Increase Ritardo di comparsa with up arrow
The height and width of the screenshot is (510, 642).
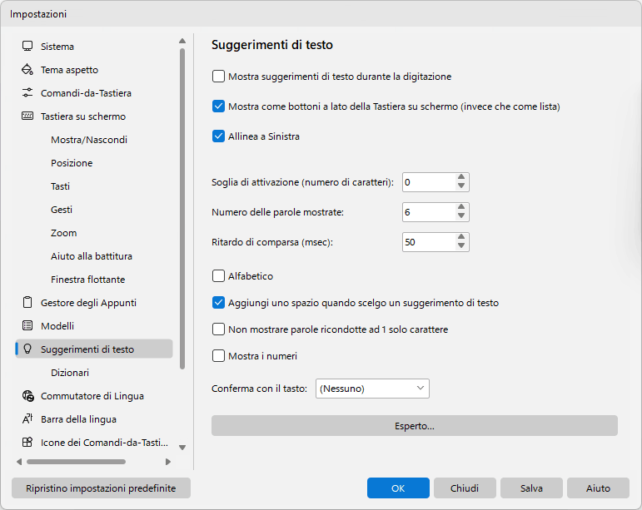[x=461, y=237]
